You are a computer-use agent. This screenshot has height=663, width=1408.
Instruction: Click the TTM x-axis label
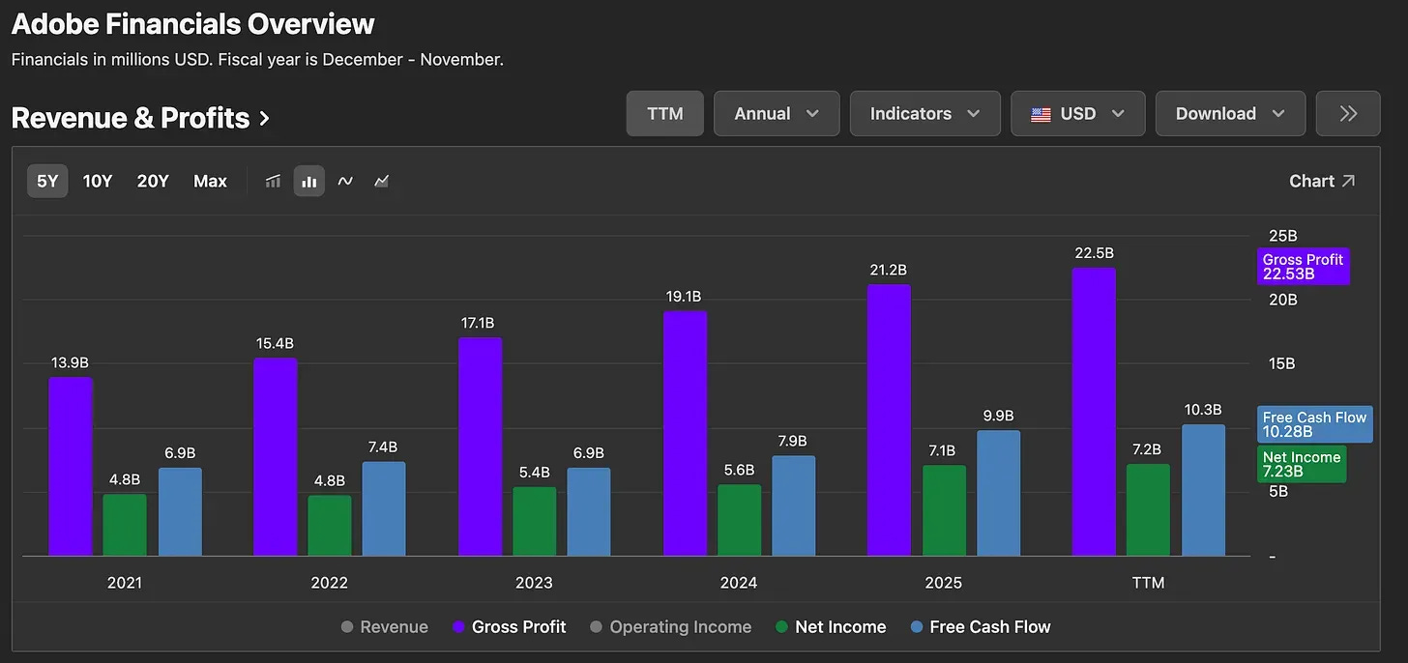click(1149, 583)
